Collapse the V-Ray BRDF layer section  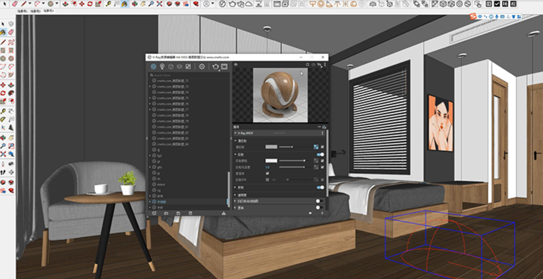coord(235,133)
